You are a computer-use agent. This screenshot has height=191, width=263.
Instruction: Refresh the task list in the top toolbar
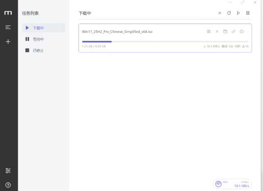(229, 13)
